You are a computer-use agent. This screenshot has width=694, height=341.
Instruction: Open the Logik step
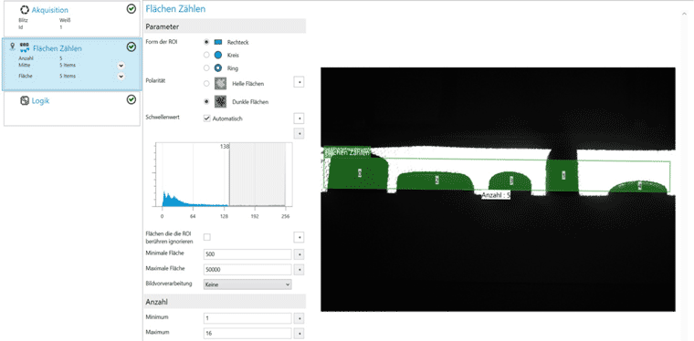72,108
